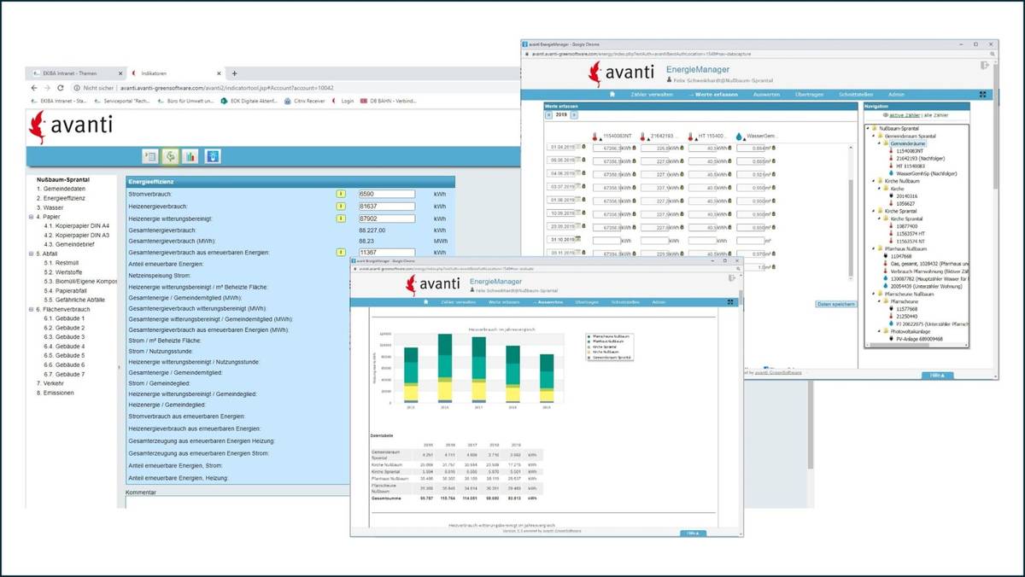This screenshot has height=577, width=1025.
Task: Click the blue info download toolbar icon
Action: point(213,156)
